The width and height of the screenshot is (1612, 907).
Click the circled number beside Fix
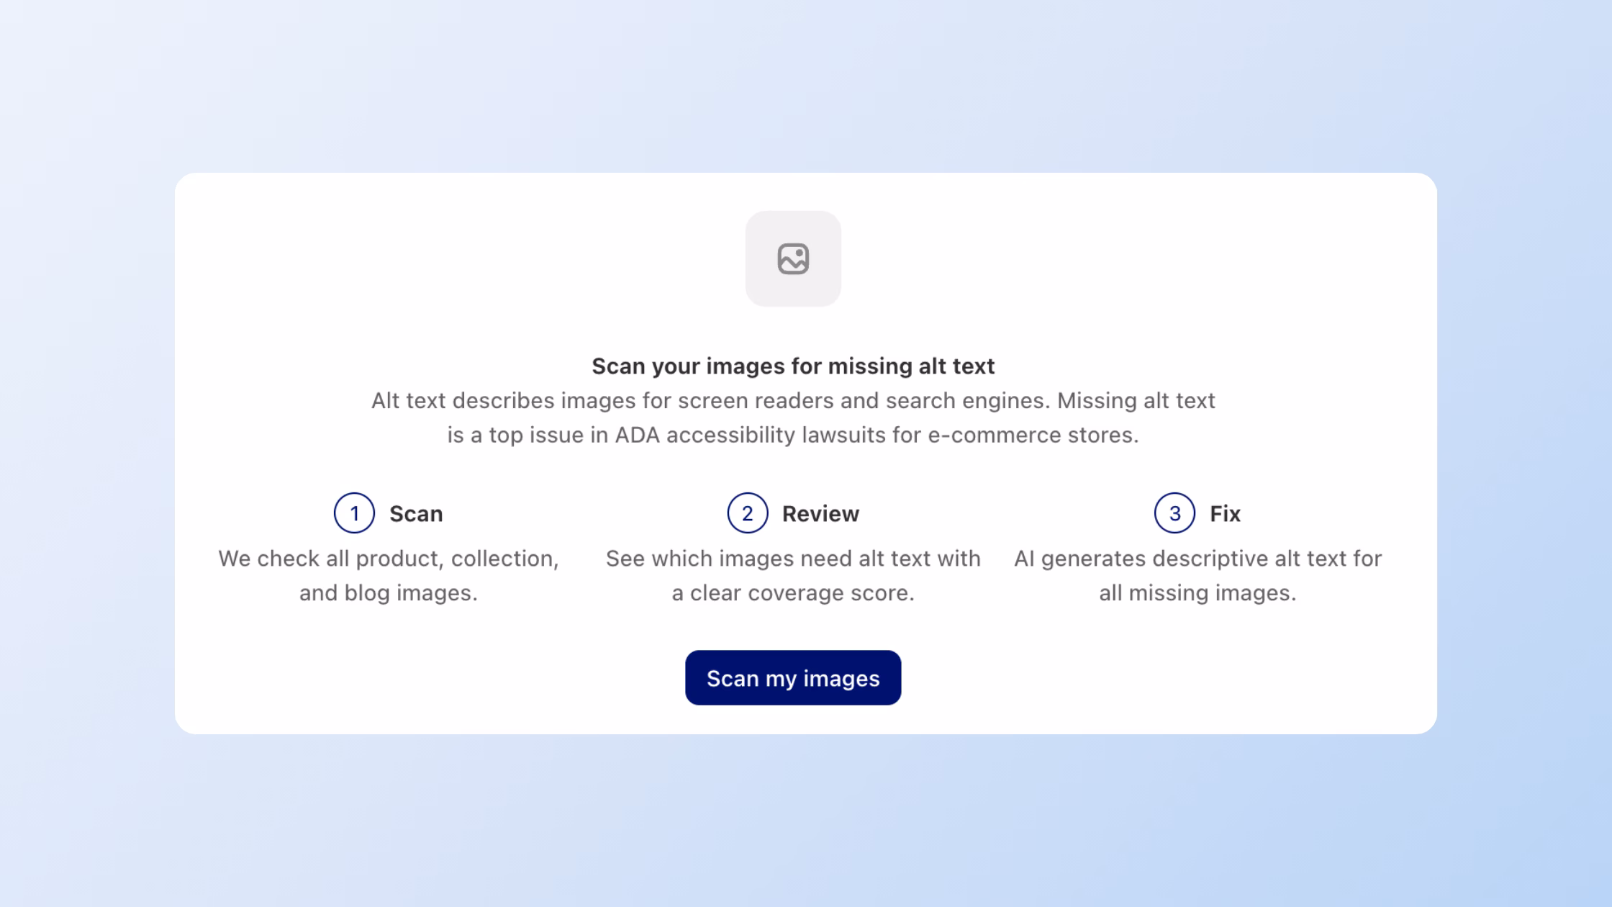coord(1175,513)
